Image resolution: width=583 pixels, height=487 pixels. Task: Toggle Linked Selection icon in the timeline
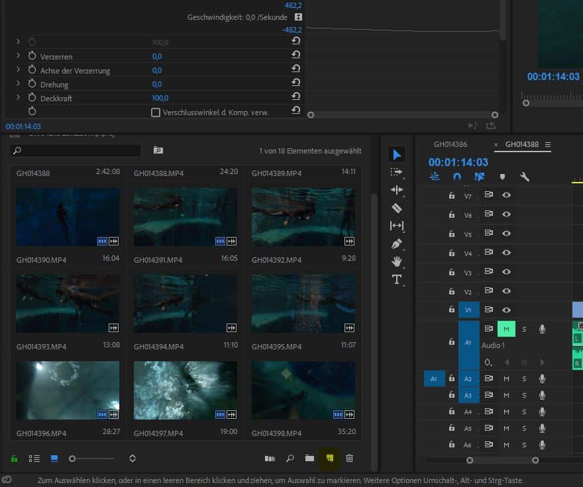[479, 177]
